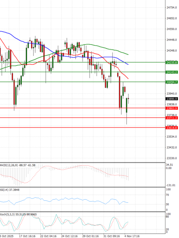This screenshot has height=238, width=179.
Task: Click the right end of blue moving average
Action: (x=128, y=64)
